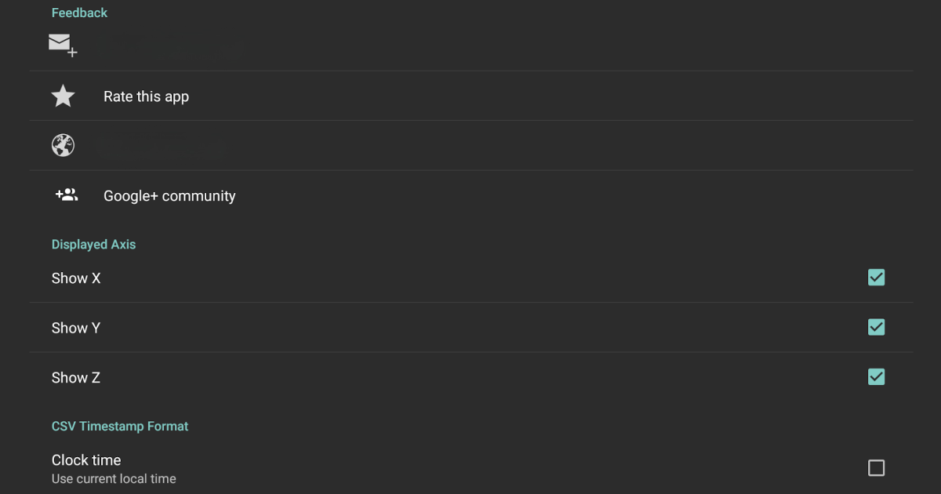The height and width of the screenshot is (494, 941).
Task: Toggle the Show Z checkbox off
Action: [x=876, y=377]
